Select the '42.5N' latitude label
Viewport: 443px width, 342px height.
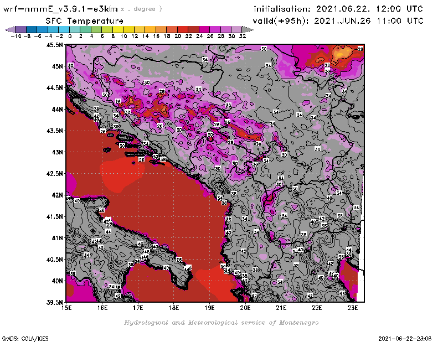[54, 174]
